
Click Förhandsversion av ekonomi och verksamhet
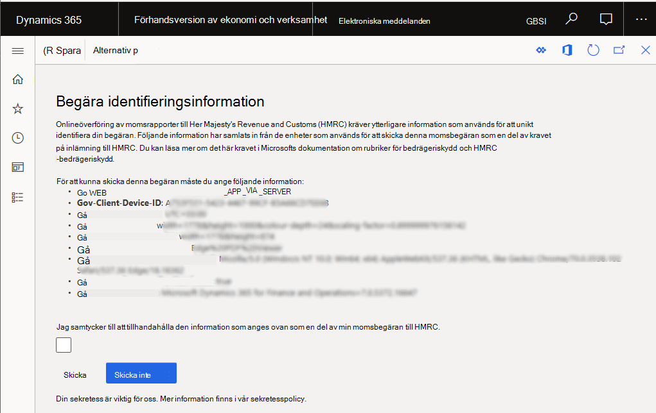(231, 20)
